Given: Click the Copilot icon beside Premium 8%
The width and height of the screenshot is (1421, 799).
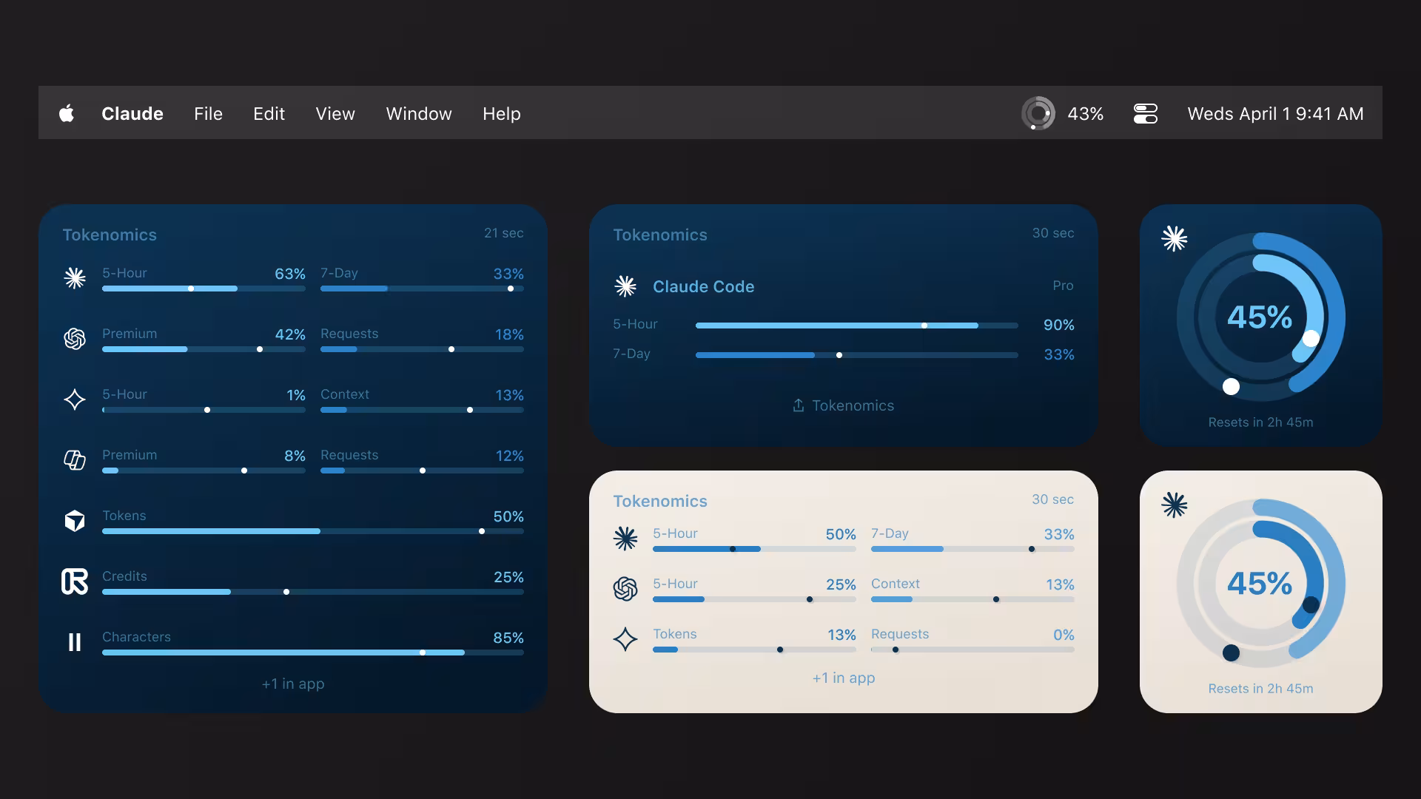Looking at the screenshot, I should 75,460.
